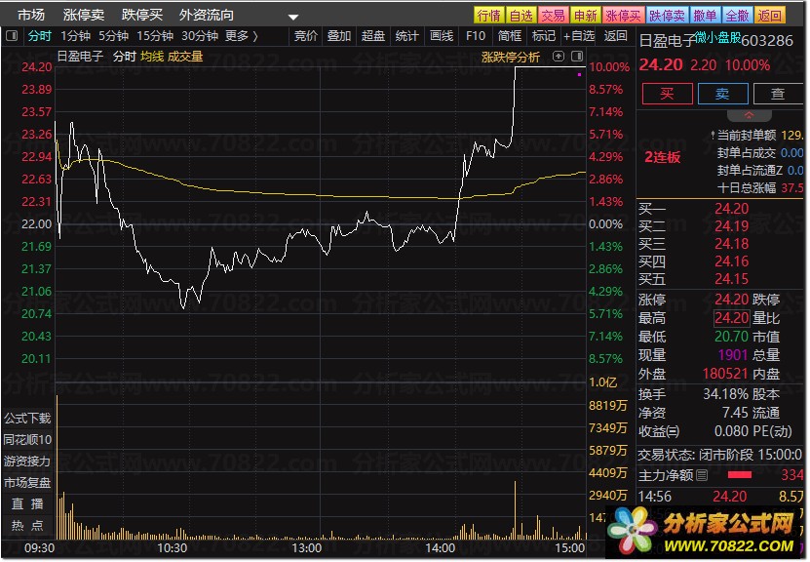This screenshot has height=562, width=810.
Task: Open the 涨停卖 menu
Action: pyautogui.click(x=84, y=15)
